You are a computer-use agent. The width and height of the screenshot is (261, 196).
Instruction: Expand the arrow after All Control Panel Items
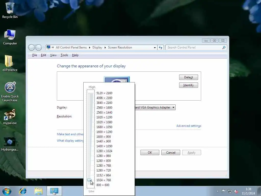(x=89, y=47)
